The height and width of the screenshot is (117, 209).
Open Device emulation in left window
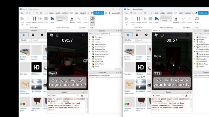click(79, 20)
